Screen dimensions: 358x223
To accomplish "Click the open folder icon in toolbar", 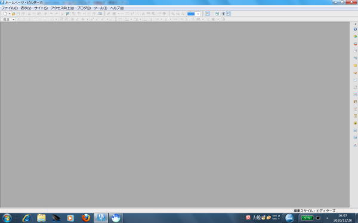I will [x=13, y=14].
